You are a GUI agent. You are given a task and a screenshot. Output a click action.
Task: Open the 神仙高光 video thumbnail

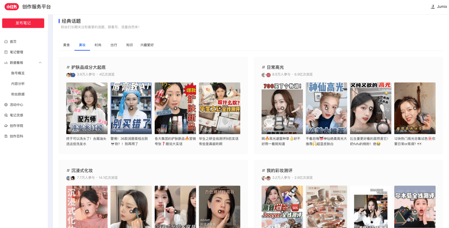[x=326, y=108]
